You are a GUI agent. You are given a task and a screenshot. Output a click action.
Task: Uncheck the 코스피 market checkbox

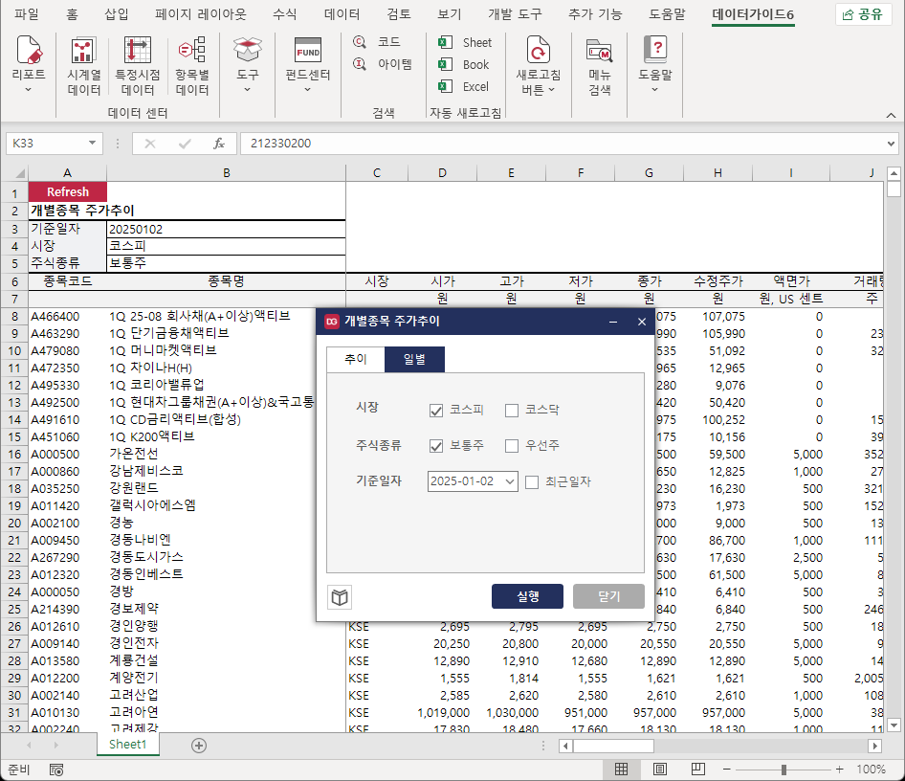(x=437, y=411)
